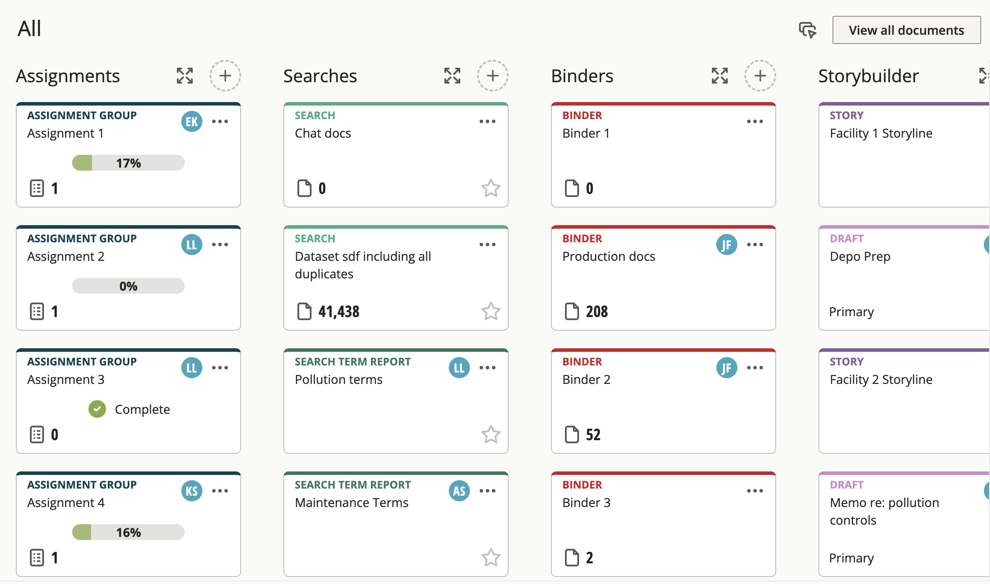Expand the Assignments column
Viewport: 990px width, 584px height.
pyautogui.click(x=185, y=76)
